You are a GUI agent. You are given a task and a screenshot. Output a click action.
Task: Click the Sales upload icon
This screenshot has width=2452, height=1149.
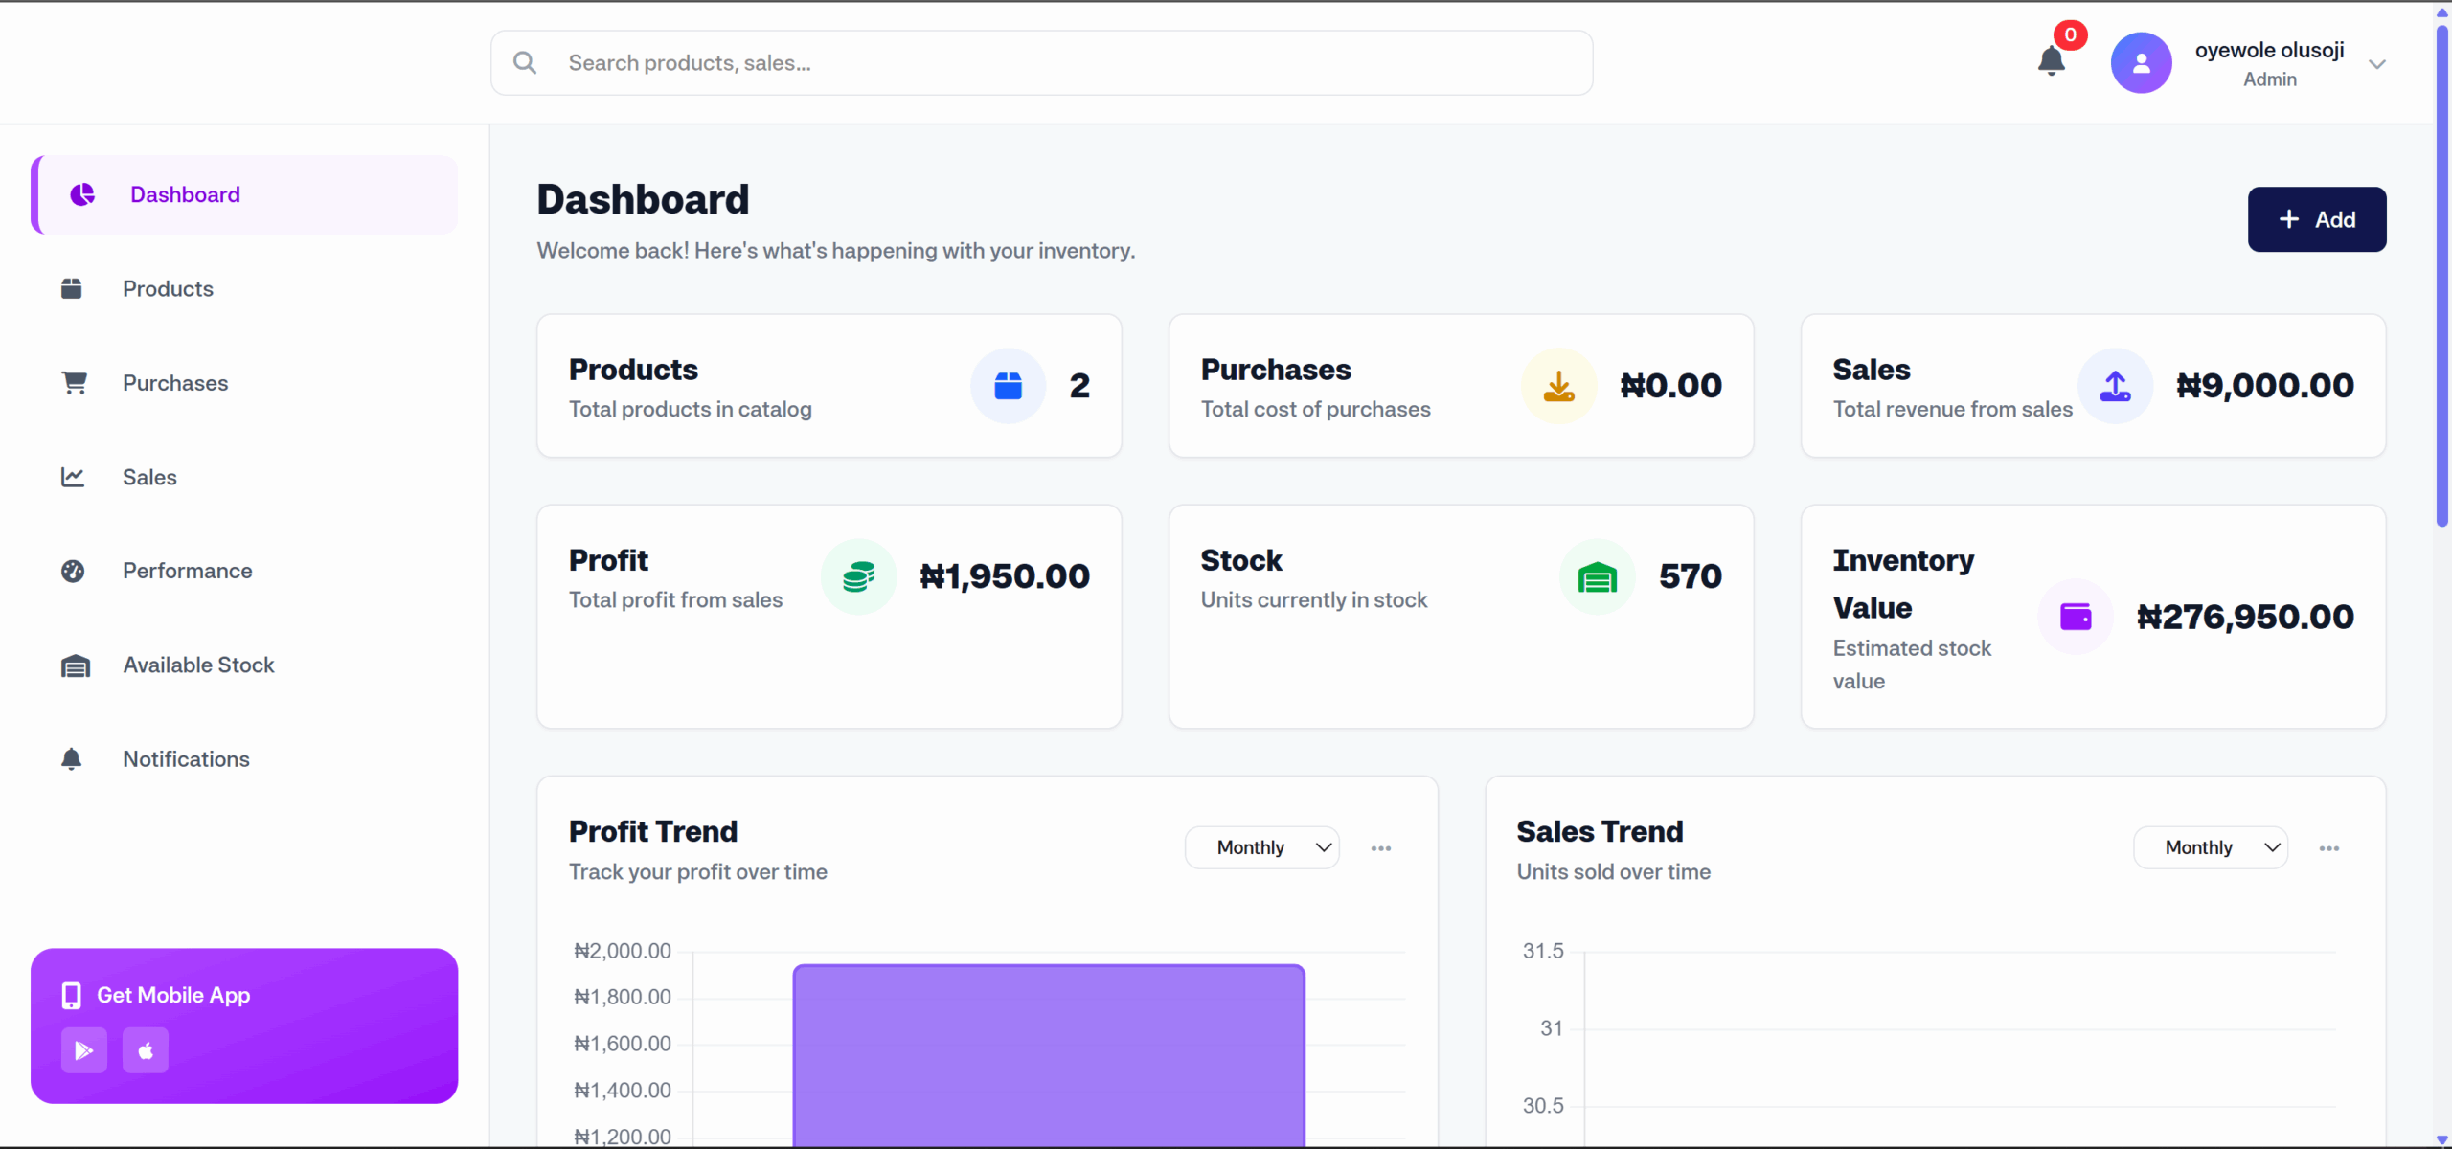2115,386
